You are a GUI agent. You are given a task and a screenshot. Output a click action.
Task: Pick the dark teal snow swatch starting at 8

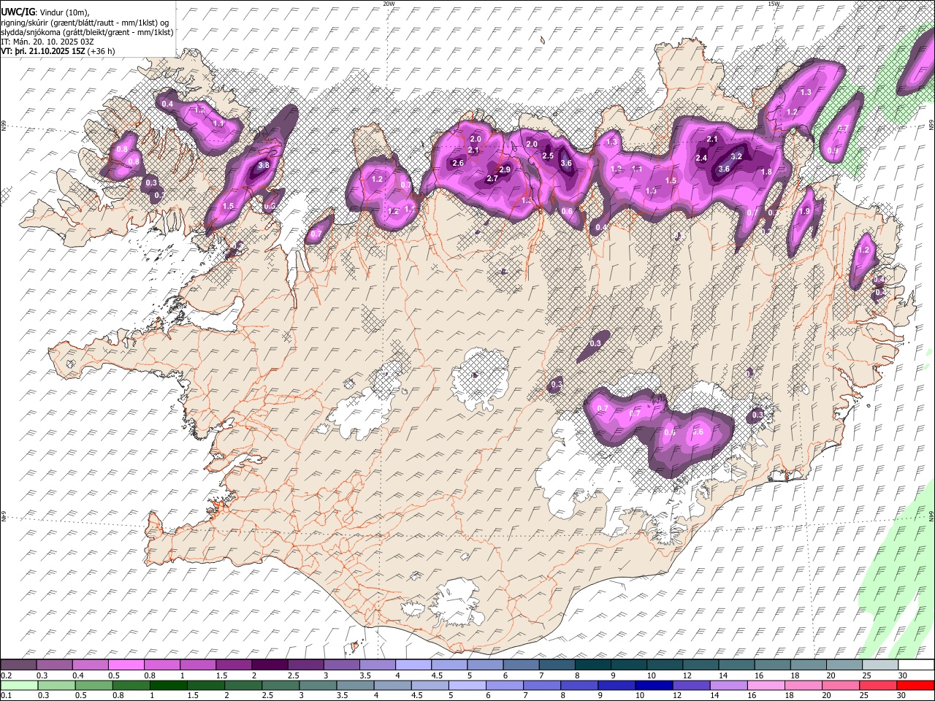(x=592, y=665)
